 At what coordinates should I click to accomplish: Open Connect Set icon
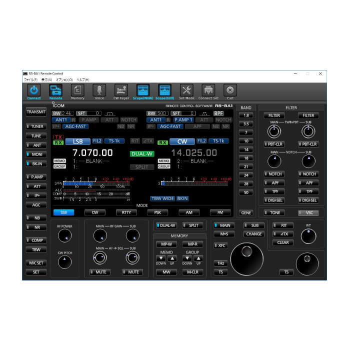point(208,90)
